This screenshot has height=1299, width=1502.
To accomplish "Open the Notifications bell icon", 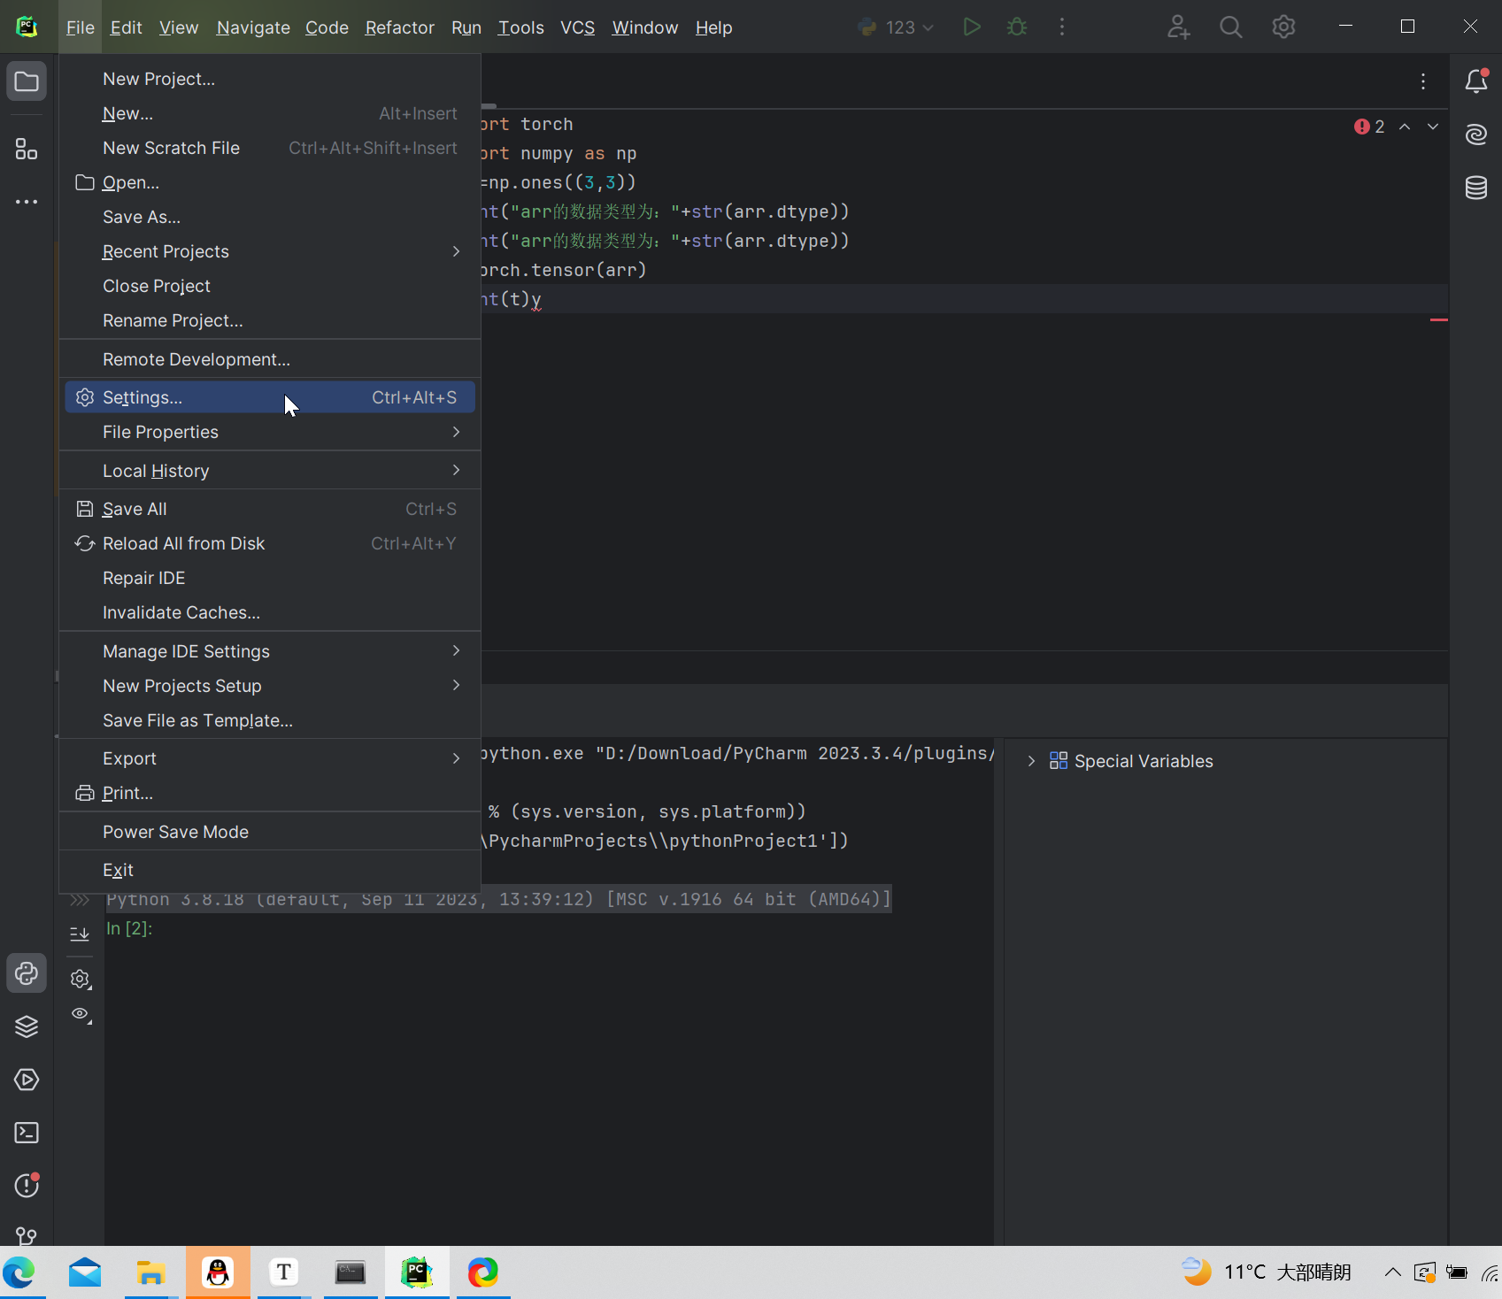I will point(1476,81).
